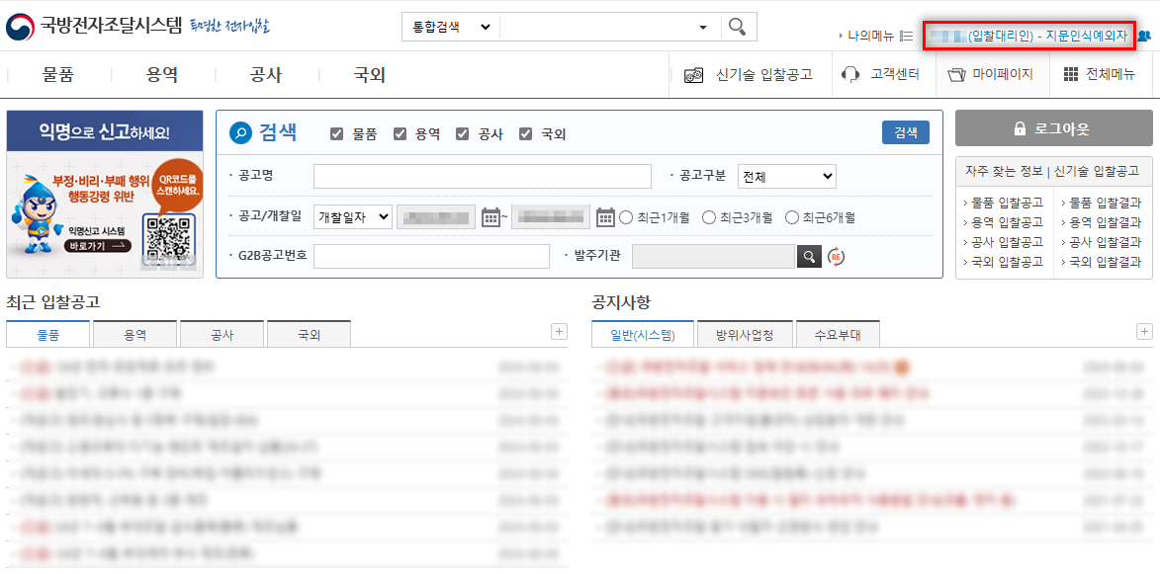Click the 통합검색 magnifier icon
This screenshot has width=1160, height=574.
737,27
